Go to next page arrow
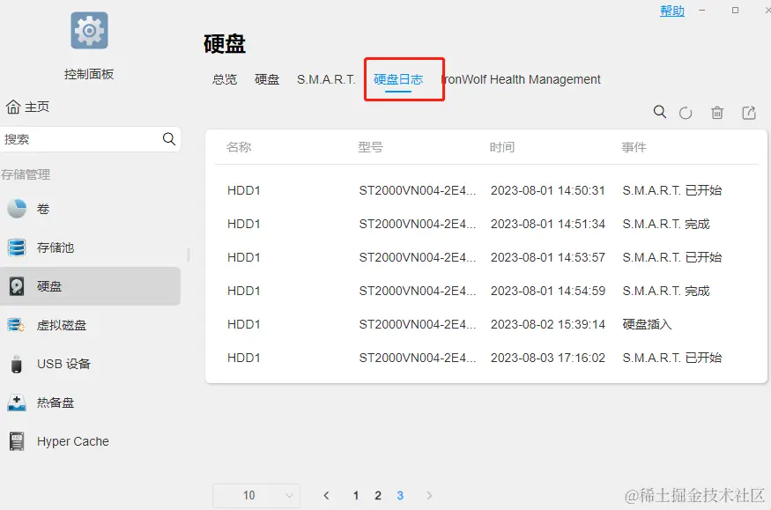771x510 pixels. click(x=429, y=495)
